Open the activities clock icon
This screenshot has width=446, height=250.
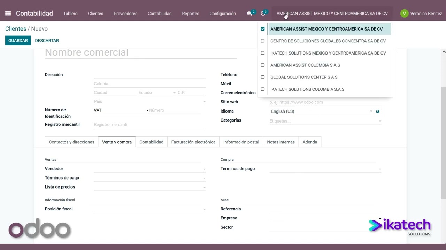[263, 14]
